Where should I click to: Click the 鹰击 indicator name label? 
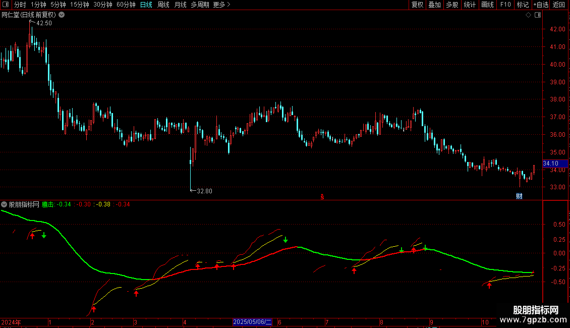click(47, 204)
